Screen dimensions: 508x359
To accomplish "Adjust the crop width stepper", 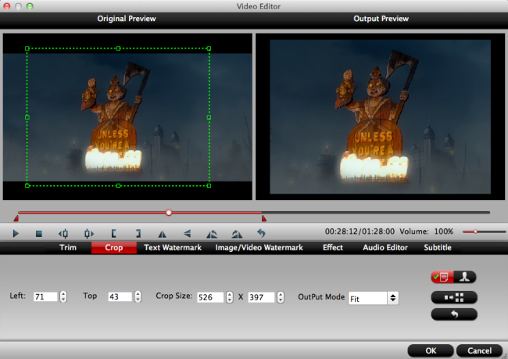I will pos(229,297).
